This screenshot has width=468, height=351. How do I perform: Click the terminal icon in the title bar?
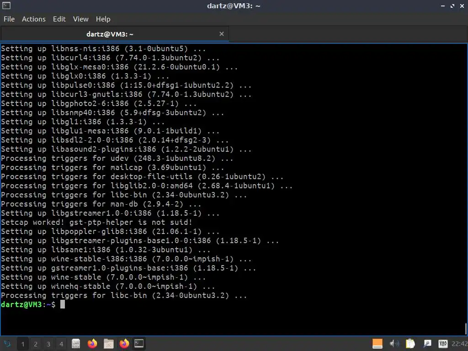(6, 5)
